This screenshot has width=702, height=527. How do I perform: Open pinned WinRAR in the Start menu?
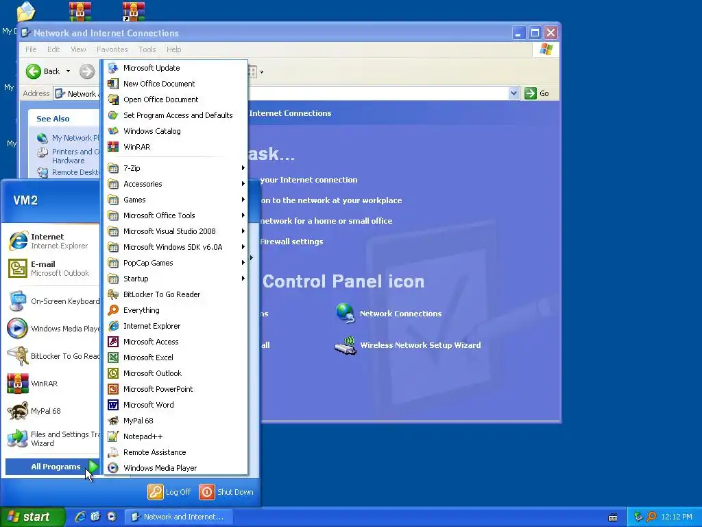tap(53, 384)
